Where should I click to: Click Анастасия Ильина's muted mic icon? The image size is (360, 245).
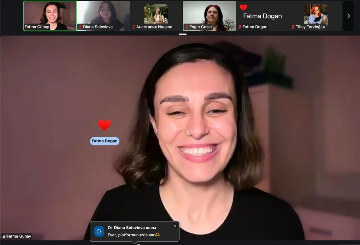[133, 27]
